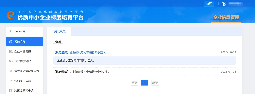
Task: Open the 企业信息管理 header tab
Action: (226, 18)
